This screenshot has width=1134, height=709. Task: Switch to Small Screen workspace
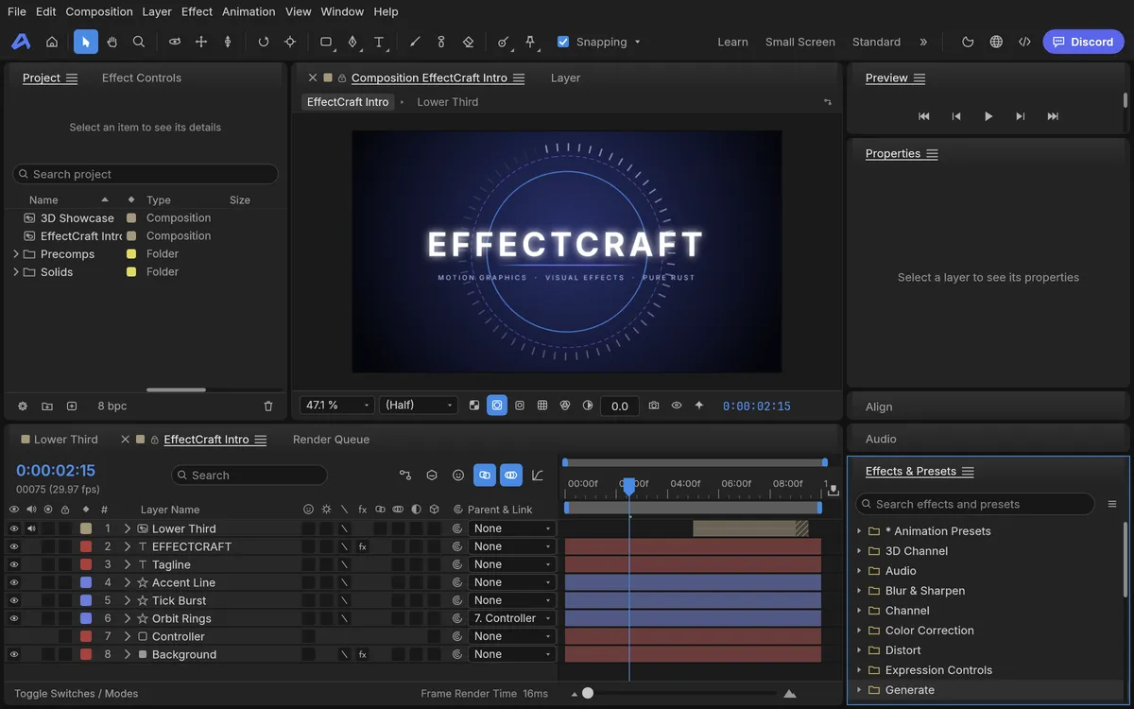(x=800, y=42)
